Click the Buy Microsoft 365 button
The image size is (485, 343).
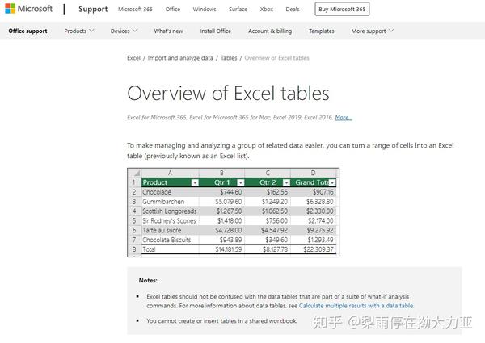(x=342, y=9)
